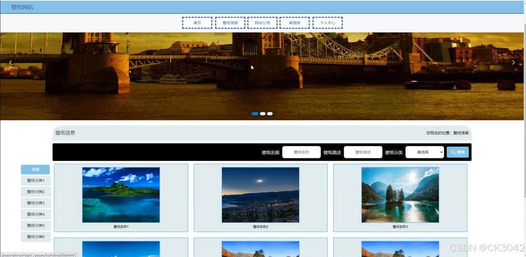Select the first carousel indicator dot
This screenshot has height=257, width=526.
pos(255,114)
